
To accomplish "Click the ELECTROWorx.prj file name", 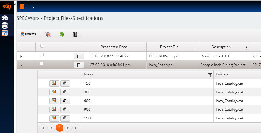I will click(x=163, y=56).
